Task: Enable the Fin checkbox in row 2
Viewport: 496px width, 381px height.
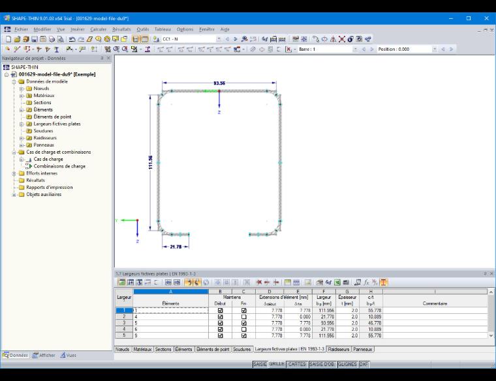Action: click(243, 317)
